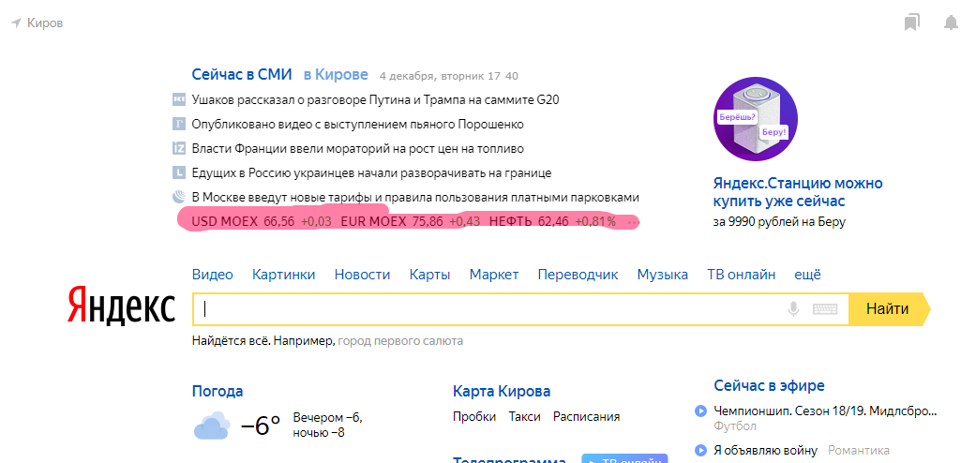
Task: Open notifications bell icon
Action: click(x=951, y=23)
